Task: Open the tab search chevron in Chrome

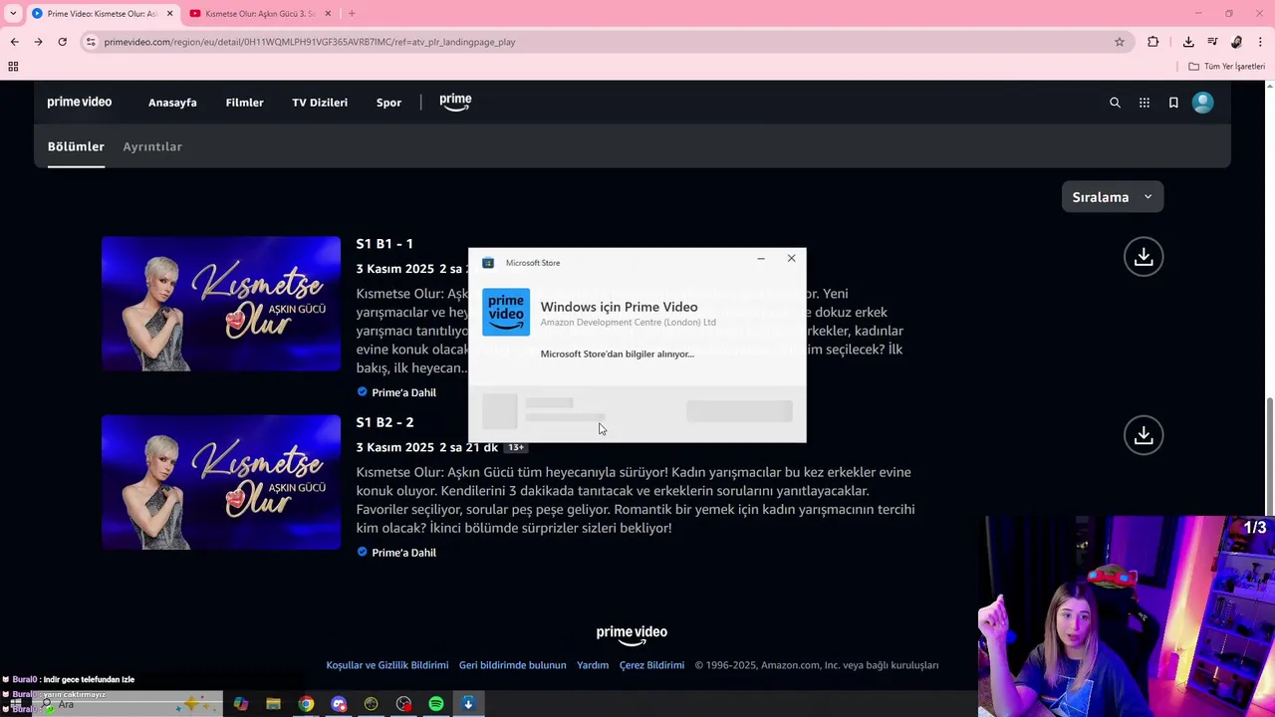Action: (13, 13)
